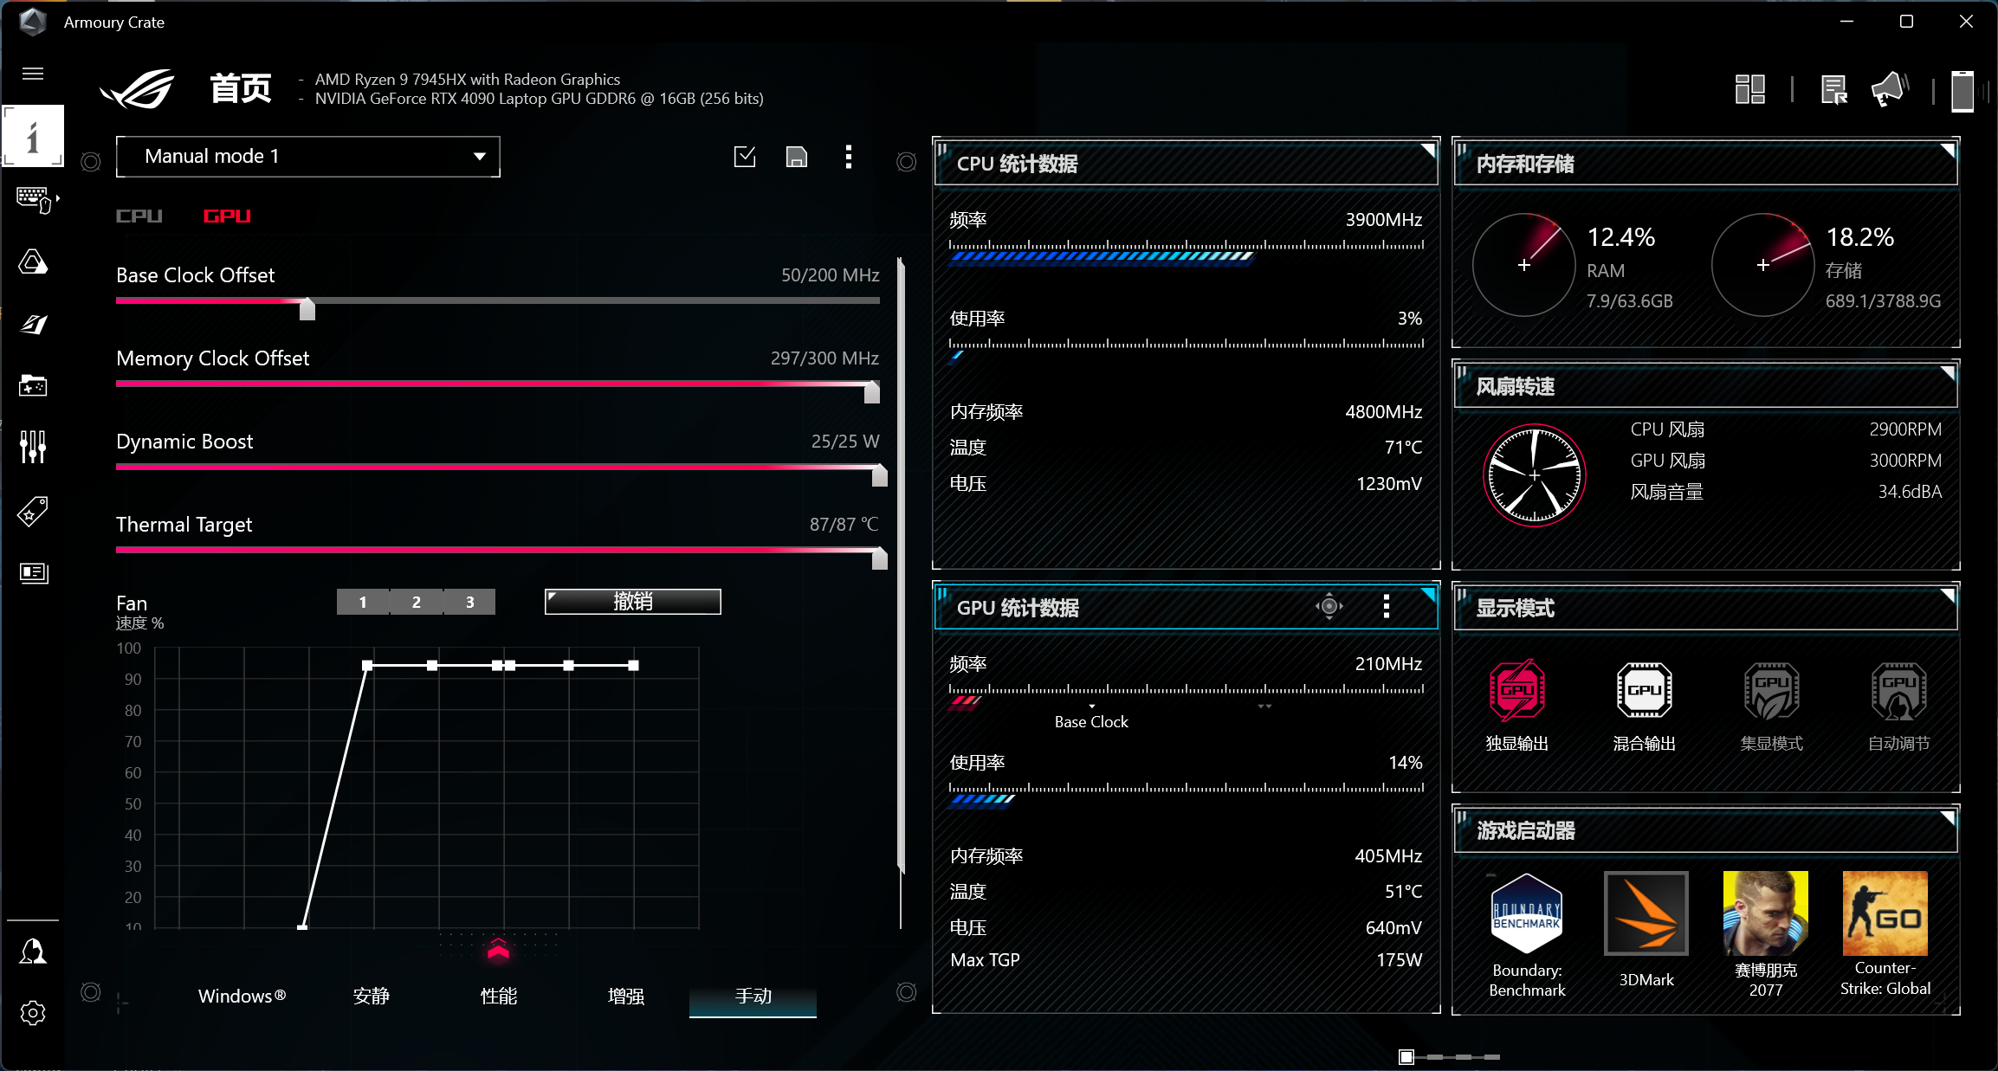The height and width of the screenshot is (1071, 1998).
Task: Click the tuning panel vertical scrollbar
Action: (x=901, y=567)
